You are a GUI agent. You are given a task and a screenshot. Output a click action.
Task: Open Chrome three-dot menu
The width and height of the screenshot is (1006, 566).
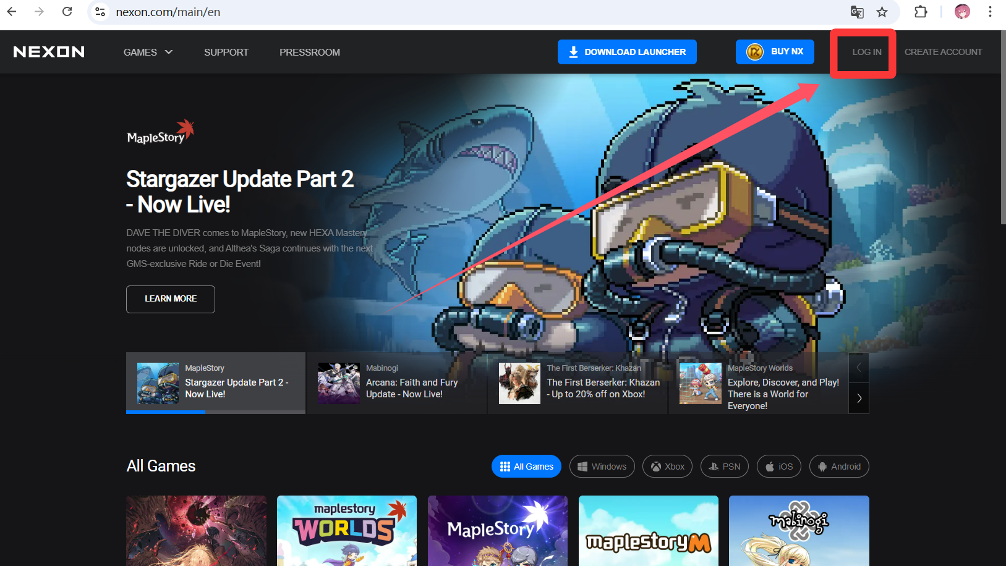[x=990, y=12]
